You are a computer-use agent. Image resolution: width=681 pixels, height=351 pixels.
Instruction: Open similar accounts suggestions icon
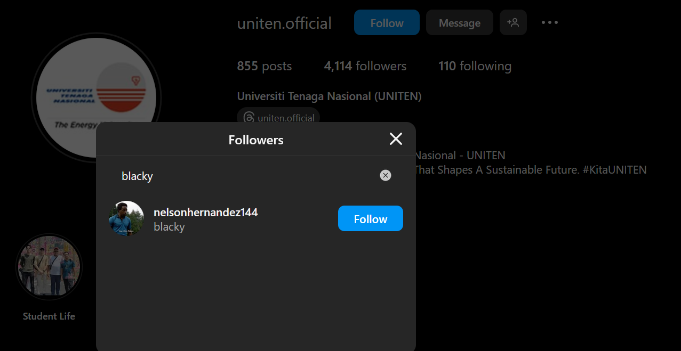pyautogui.click(x=513, y=23)
